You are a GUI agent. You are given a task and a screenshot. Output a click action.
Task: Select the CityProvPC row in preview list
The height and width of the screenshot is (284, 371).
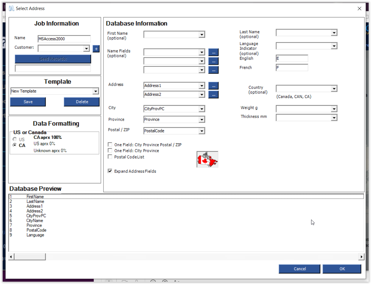tap(36, 216)
